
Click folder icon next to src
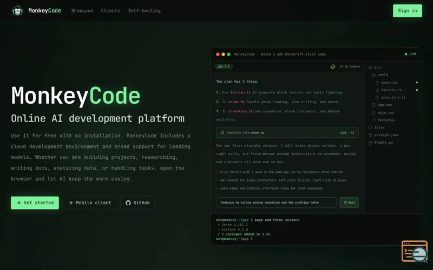point(370,67)
